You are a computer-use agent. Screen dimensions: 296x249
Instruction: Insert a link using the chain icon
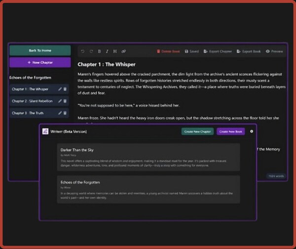124,51
